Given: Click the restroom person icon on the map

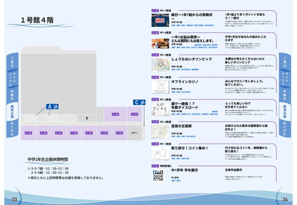Looking at the screenshot, I should (87, 118).
